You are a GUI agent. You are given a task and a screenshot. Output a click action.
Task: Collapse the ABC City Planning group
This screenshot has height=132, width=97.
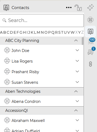[x=76, y=41]
